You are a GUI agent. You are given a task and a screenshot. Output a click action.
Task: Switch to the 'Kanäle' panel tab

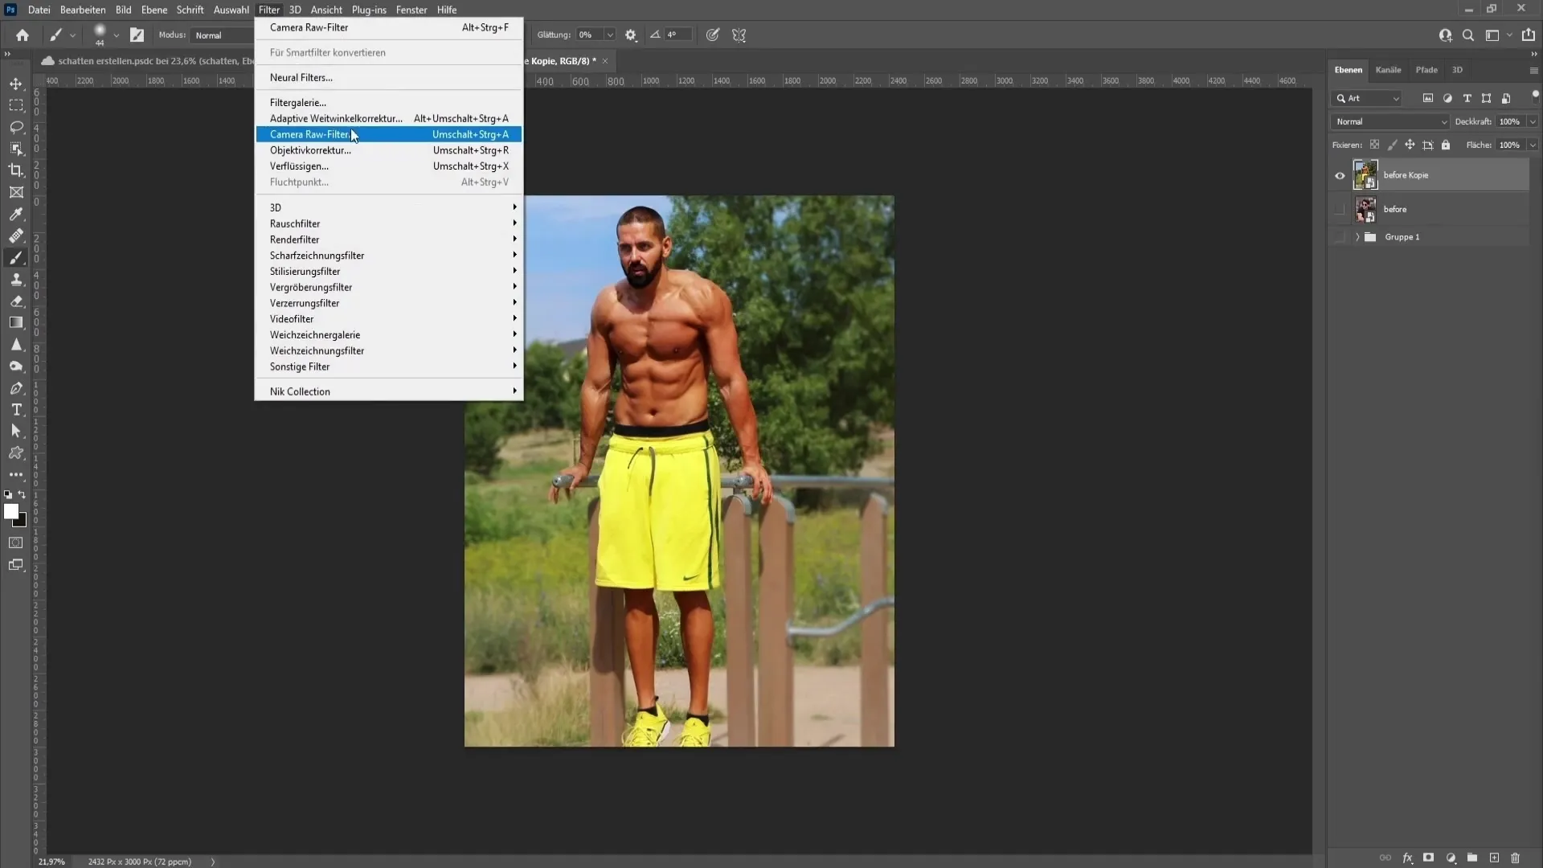(x=1388, y=70)
